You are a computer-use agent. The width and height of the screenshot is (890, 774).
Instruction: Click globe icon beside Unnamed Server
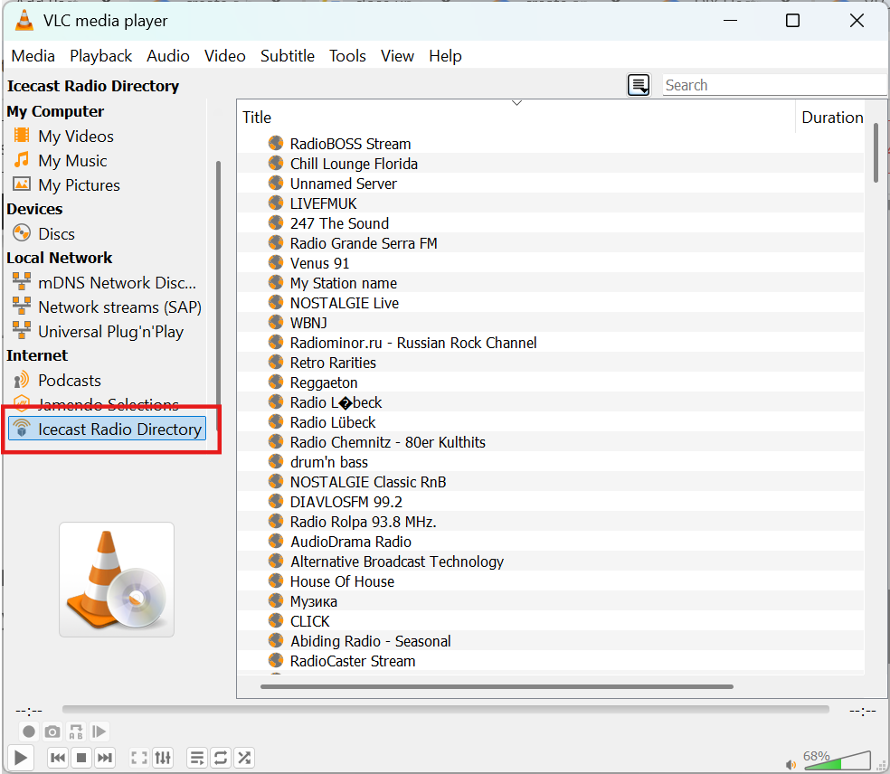point(276,183)
